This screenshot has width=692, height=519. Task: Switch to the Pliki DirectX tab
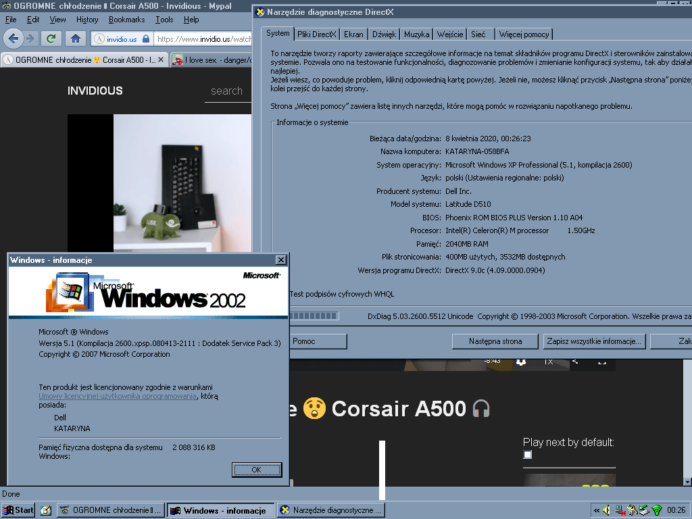point(316,34)
